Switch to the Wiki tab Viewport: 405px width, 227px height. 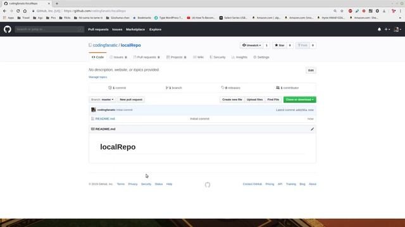tap(198, 57)
